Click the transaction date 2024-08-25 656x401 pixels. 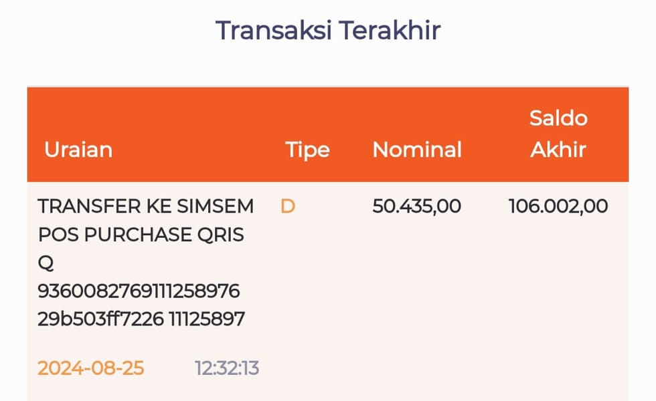click(90, 368)
